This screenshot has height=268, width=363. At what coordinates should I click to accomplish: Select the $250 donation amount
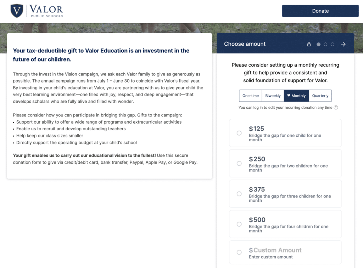(240, 164)
